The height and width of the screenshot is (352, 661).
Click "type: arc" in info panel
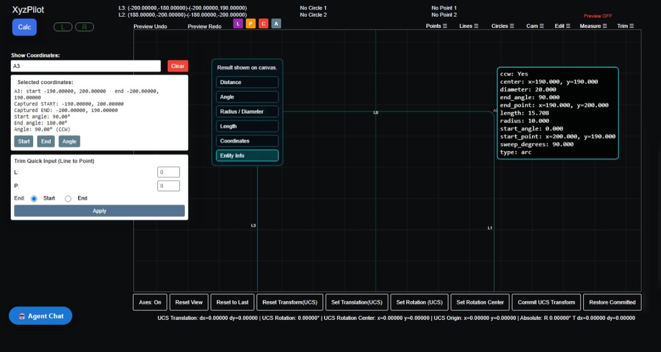pos(516,152)
